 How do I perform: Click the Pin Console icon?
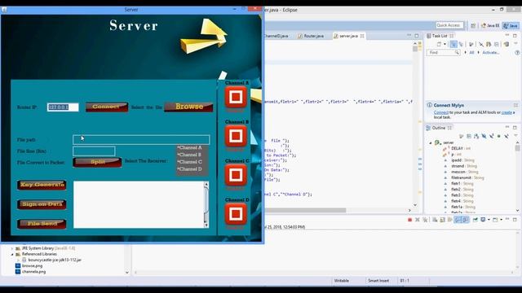(x=475, y=220)
